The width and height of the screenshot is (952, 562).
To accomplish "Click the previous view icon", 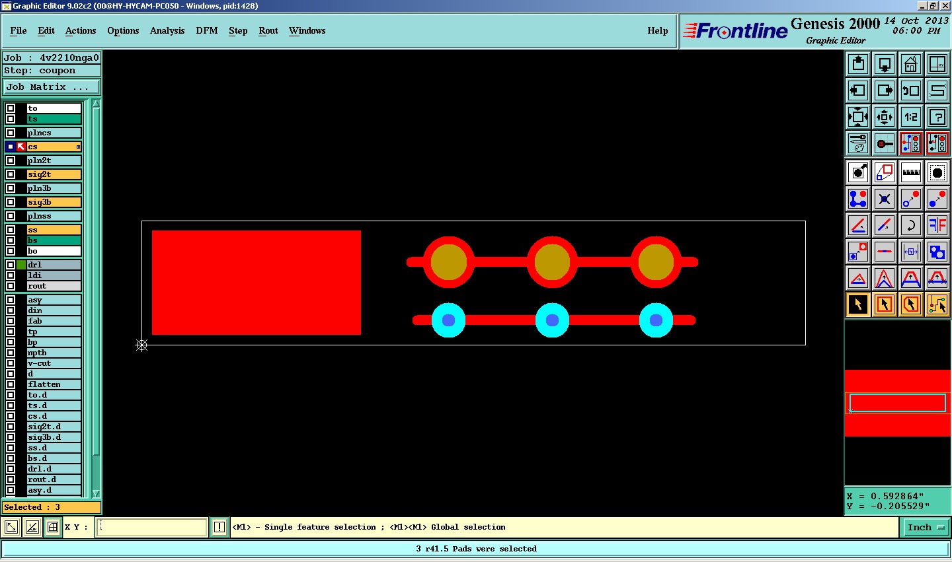I will click(x=911, y=90).
